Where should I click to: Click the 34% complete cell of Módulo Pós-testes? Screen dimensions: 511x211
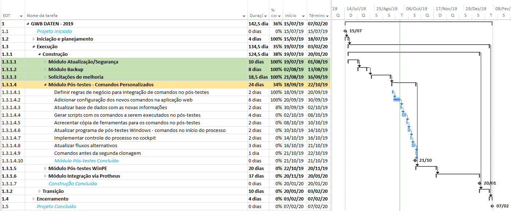point(276,85)
